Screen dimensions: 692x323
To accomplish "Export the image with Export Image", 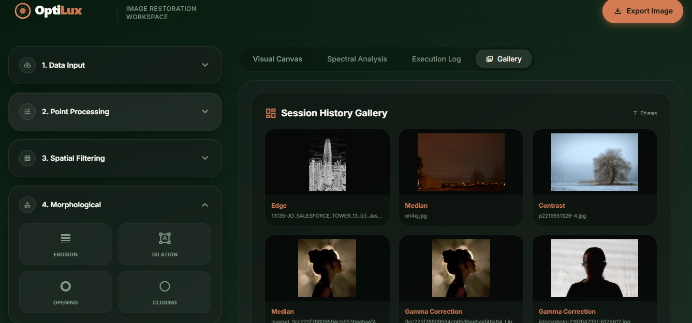I will pyautogui.click(x=643, y=11).
